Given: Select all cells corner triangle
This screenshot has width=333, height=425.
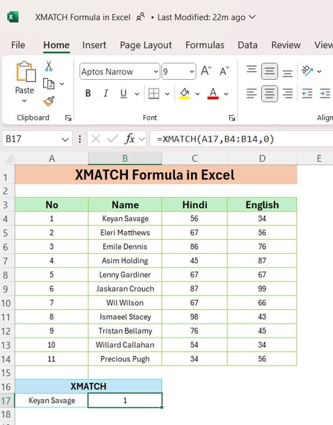Looking at the screenshot, I should pyautogui.click(x=9, y=159).
